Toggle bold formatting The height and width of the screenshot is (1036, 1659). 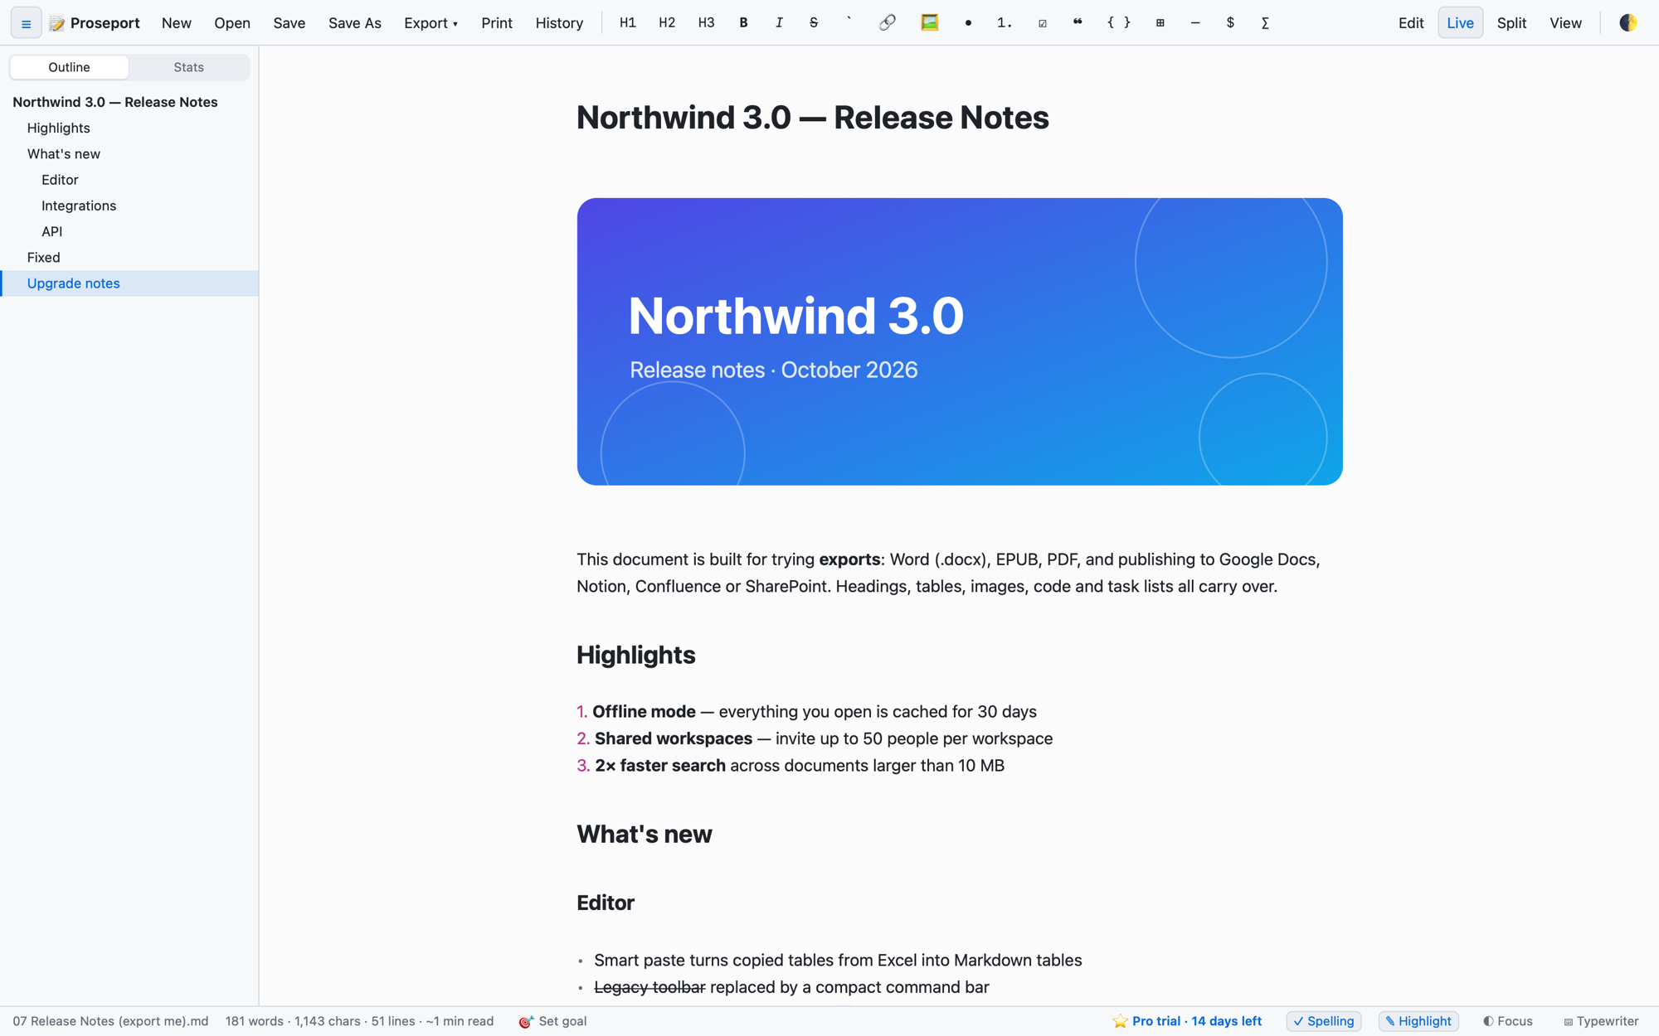(x=743, y=23)
